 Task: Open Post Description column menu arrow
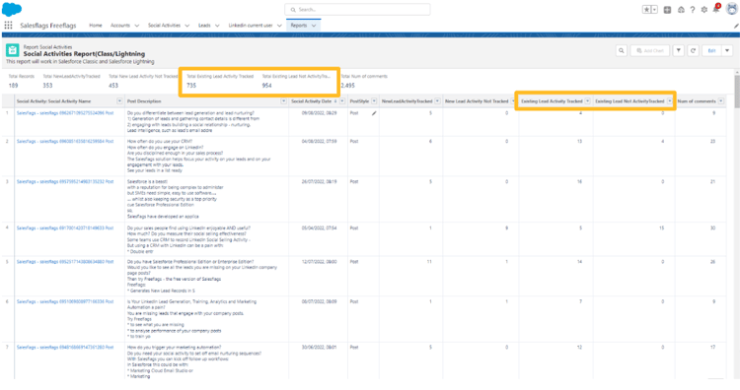coord(283,101)
